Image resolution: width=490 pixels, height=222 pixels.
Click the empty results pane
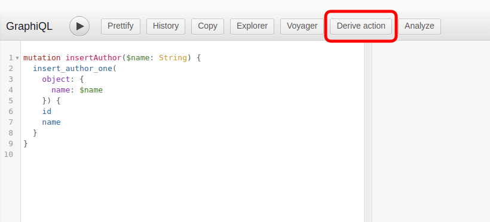(431, 131)
